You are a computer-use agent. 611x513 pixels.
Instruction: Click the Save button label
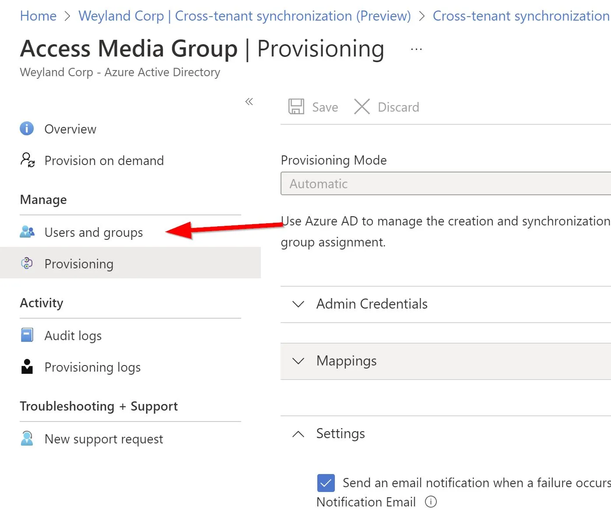coord(325,107)
